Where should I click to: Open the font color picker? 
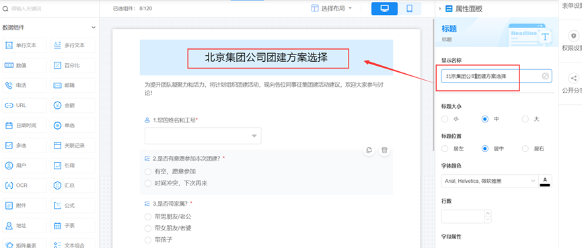coord(545,181)
